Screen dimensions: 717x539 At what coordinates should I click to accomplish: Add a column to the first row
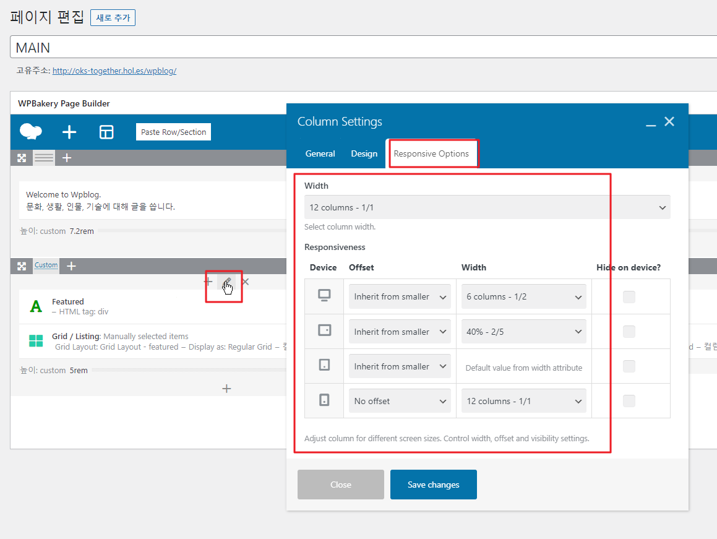click(x=67, y=158)
